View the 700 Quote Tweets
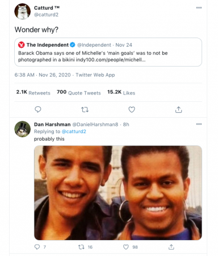Screen dimensions: 218x256 pos(79,92)
